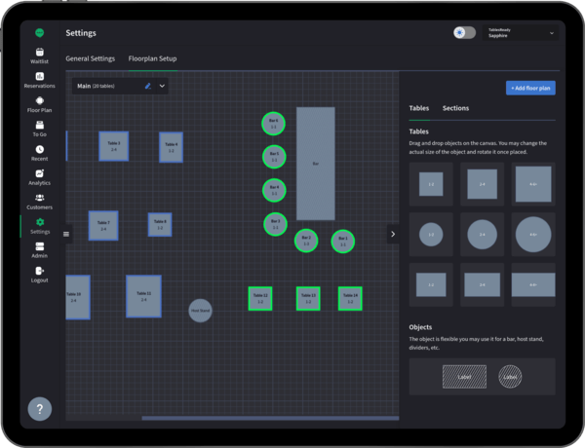This screenshot has width=585, height=448.
Task: Pick the large round 4-6+ table template
Action: (533, 235)
